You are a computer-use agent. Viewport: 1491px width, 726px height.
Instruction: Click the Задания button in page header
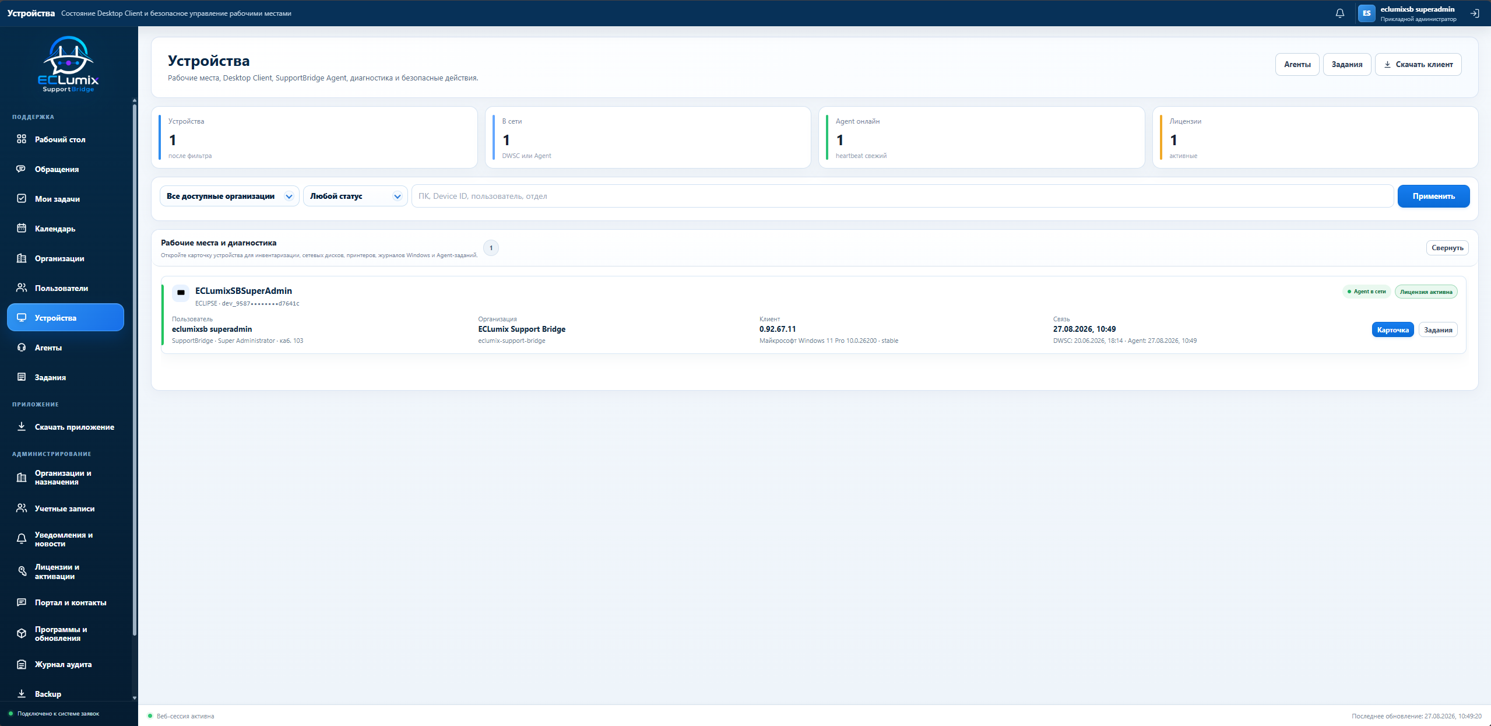pos(1347,64)
